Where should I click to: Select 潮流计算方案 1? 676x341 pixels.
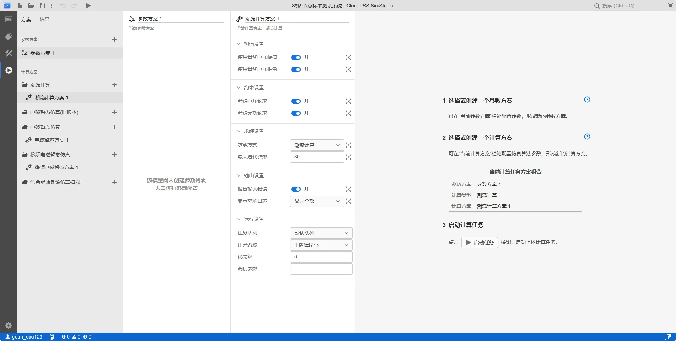pos(70,97)
